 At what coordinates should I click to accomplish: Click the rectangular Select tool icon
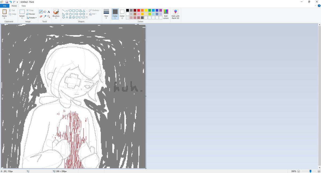22,12
